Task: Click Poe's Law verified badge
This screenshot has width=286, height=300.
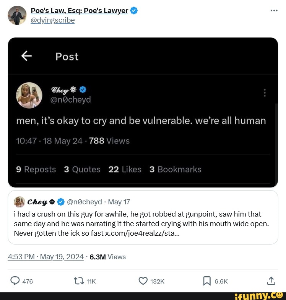Action: click(x=134, y=11)
